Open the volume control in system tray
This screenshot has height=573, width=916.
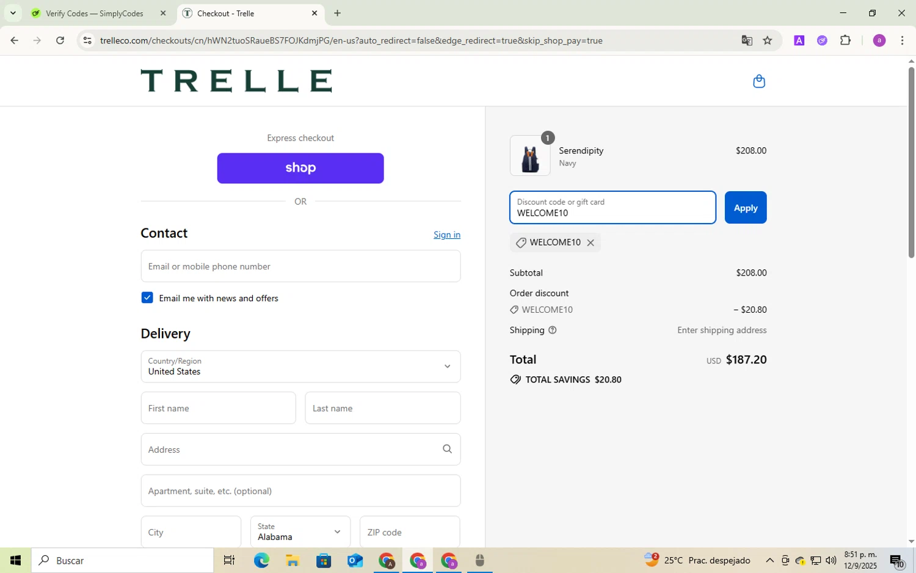pyautogui.click(x=831, y=560)
